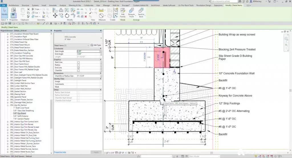
Task: Switch to the Architecture tab
Action: (14, 5)
